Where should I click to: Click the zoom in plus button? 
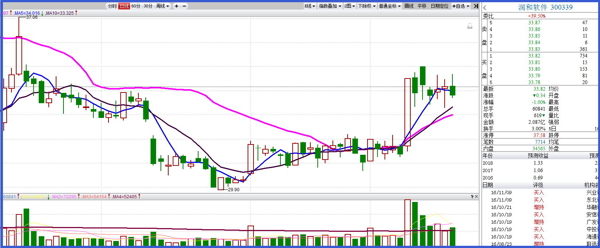176,6
